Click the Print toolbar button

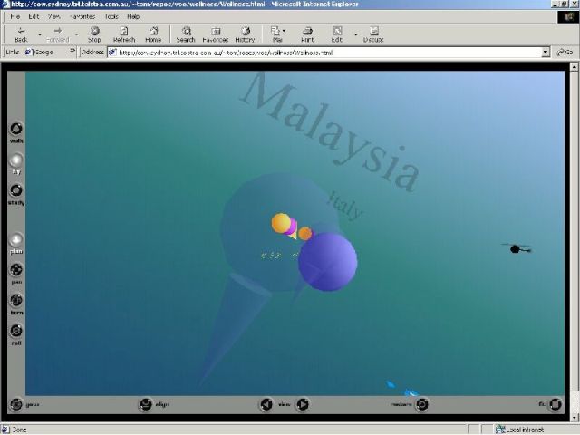click(307, 34)
